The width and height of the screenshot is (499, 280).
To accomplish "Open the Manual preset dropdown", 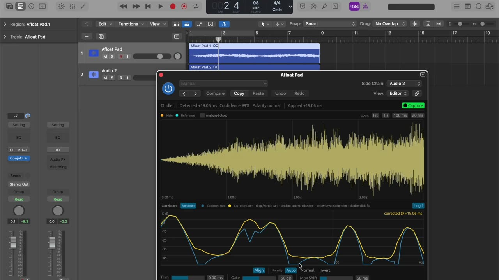I will 223,84.
